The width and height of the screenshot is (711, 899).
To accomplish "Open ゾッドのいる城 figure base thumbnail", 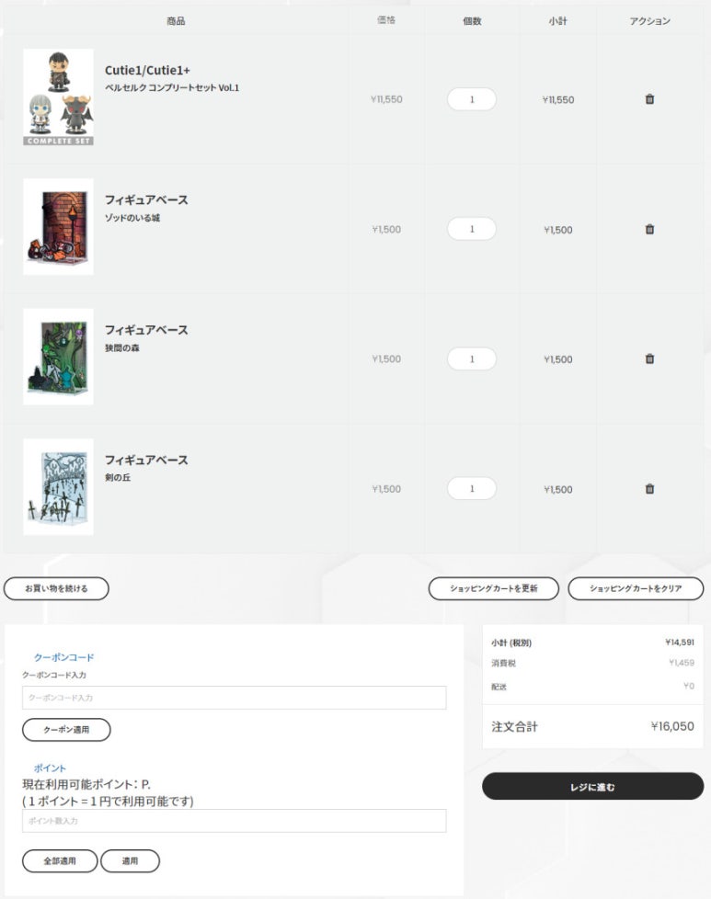I will pos(58,227).
